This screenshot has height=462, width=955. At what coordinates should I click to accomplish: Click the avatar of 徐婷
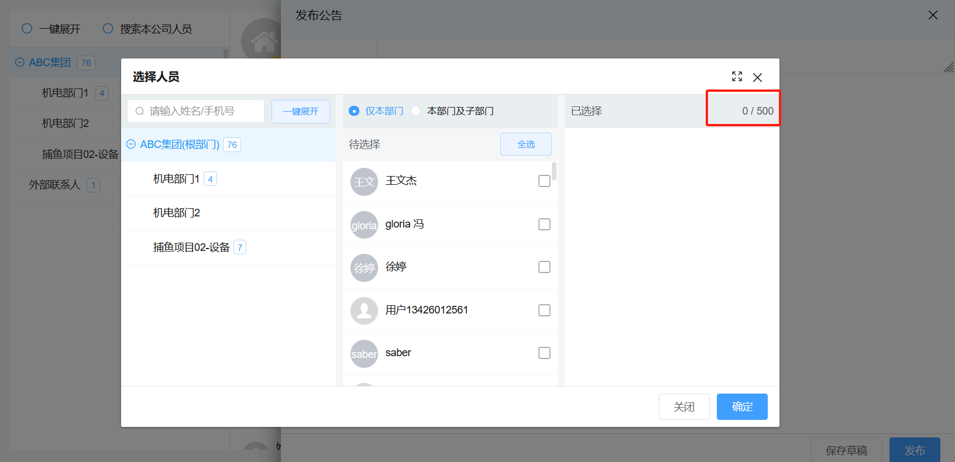point(364,268)
